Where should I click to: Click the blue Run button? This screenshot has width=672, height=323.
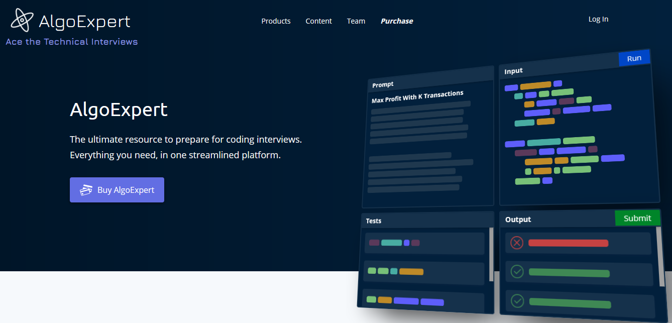(x=634, y=58)
